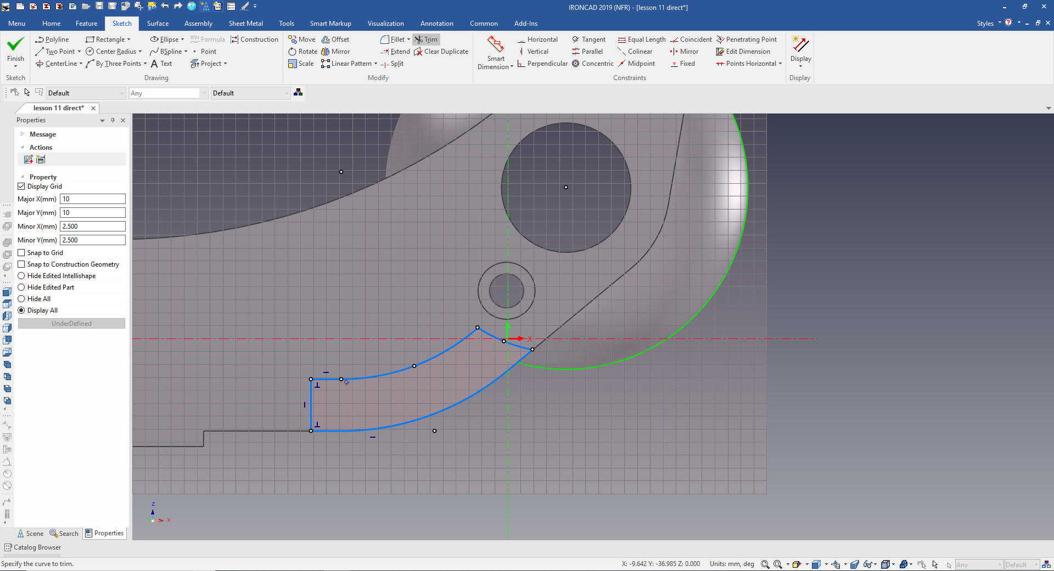
Task: Click the Clear Duplicate tool
Action: click(x=441, y=52)
